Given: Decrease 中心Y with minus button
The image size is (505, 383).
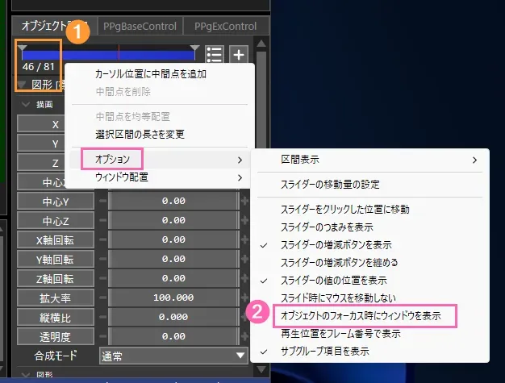Looking at the screenshot, I should (x=102, y=201).
